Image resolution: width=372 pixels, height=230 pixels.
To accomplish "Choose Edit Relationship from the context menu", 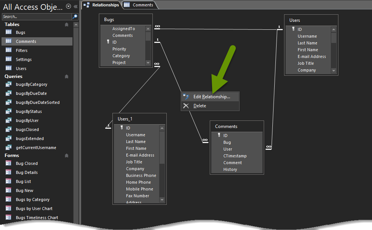I will pyautogui.click(x=211, y=96).
